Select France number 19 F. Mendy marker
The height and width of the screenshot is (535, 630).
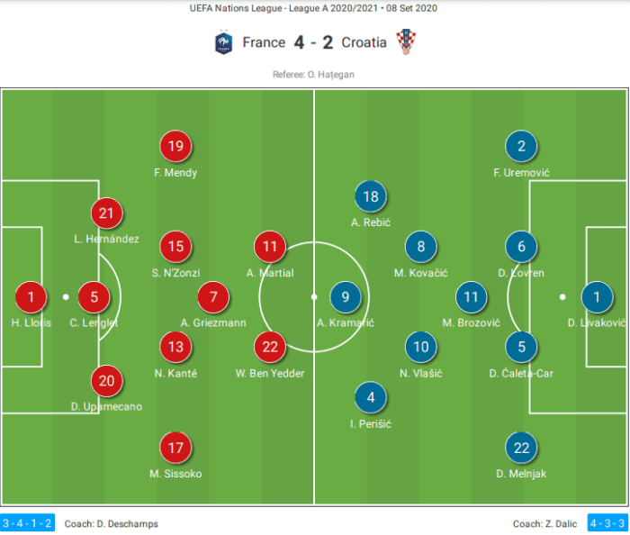click(x=175, y=146)
